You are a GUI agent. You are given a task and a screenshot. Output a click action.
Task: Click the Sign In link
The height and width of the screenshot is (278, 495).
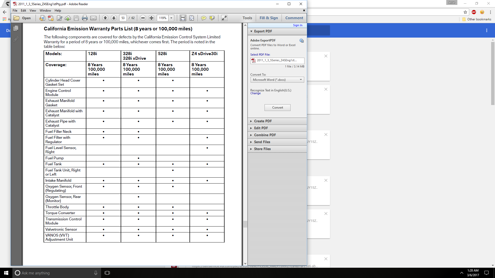coord(298,25)
